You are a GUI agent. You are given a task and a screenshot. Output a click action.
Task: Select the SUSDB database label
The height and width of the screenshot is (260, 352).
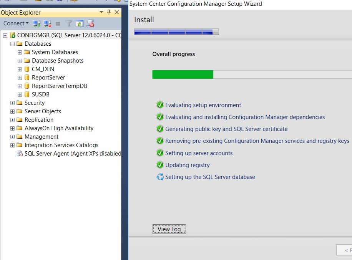click(x=40, y=94)
